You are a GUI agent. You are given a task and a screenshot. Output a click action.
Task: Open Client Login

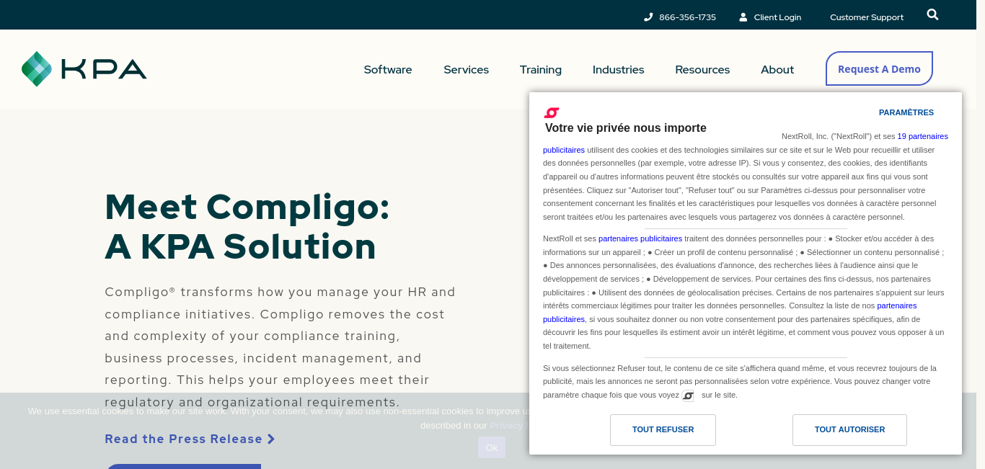pos(777,17)
